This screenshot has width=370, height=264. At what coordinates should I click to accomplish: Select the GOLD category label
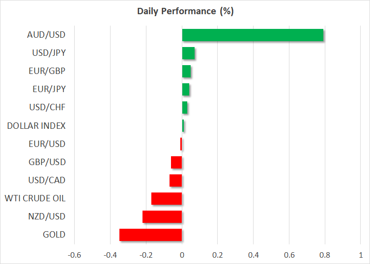point(54,235)
